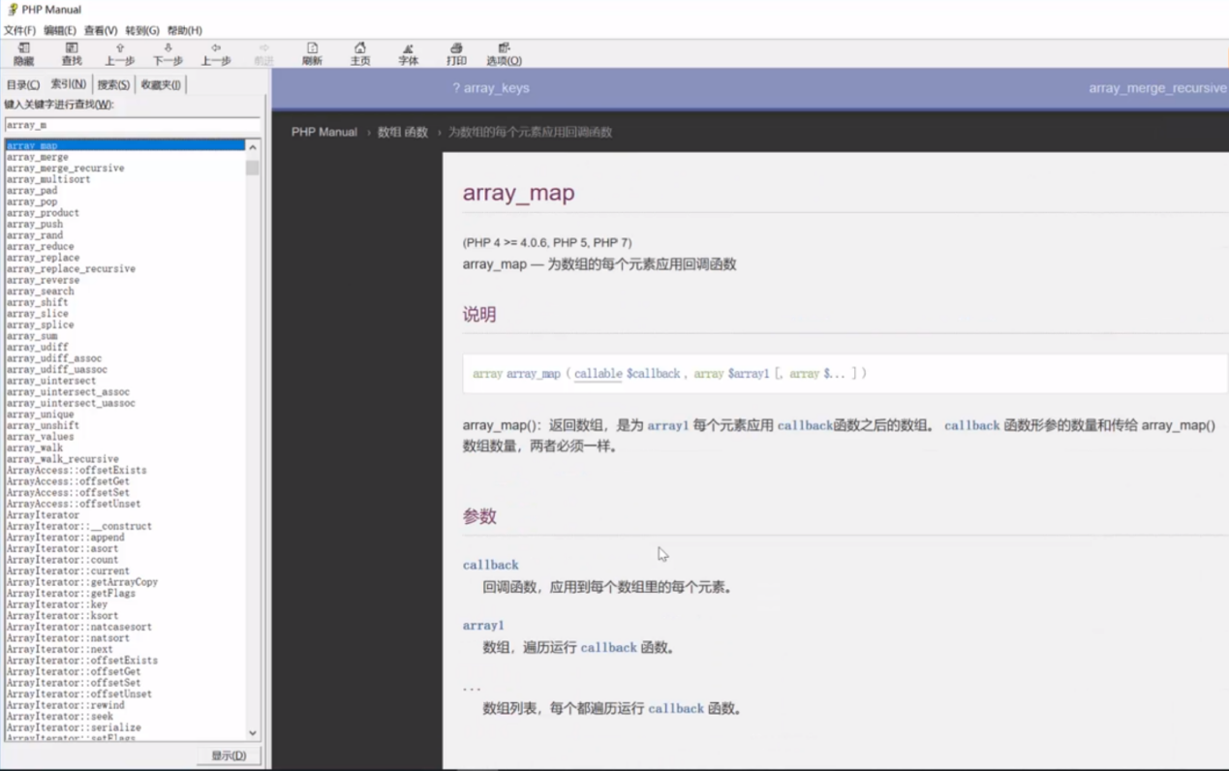Click the 隐藏 (hide) toolbar icon

coord(23,53)
